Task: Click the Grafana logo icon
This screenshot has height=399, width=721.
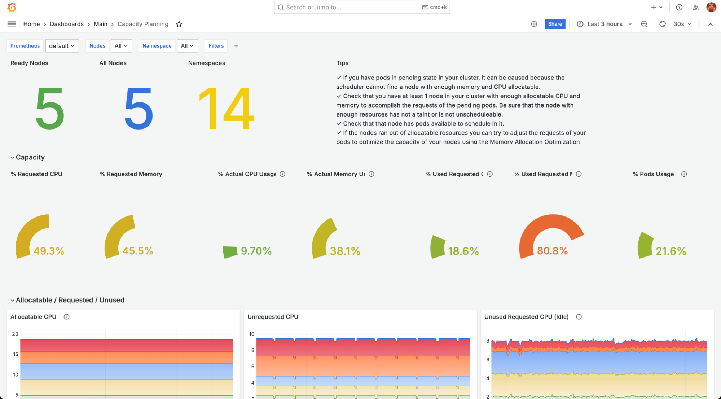Action: 12,7
